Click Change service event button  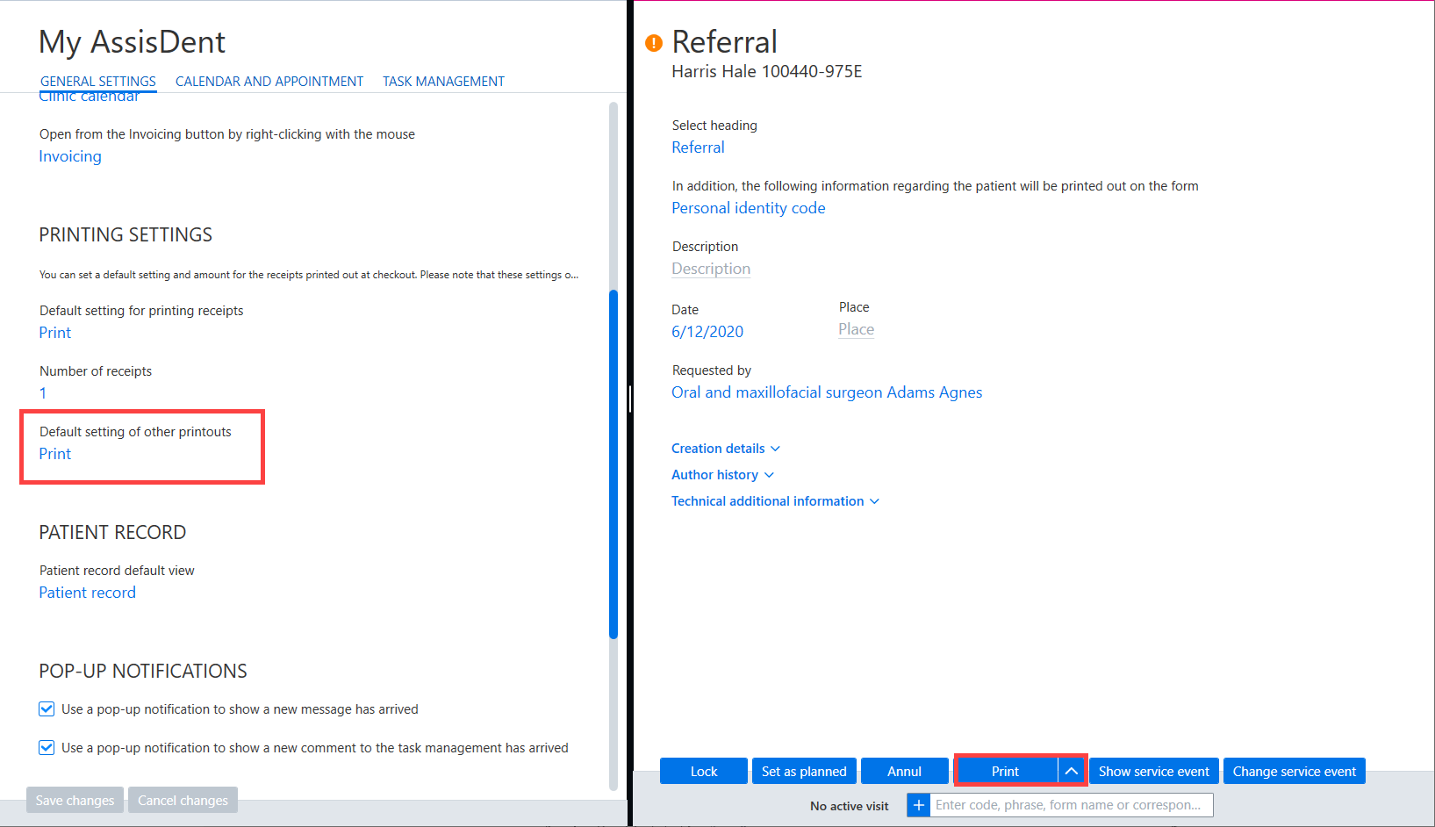(1295, 771)
